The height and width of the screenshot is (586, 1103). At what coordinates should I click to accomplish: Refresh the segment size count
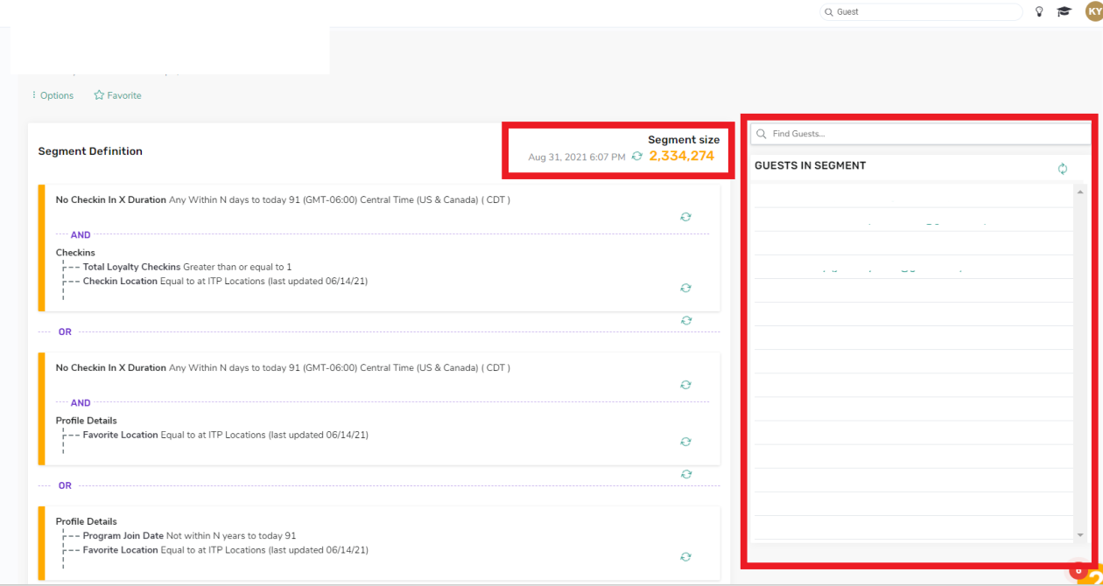click(638, 155)
